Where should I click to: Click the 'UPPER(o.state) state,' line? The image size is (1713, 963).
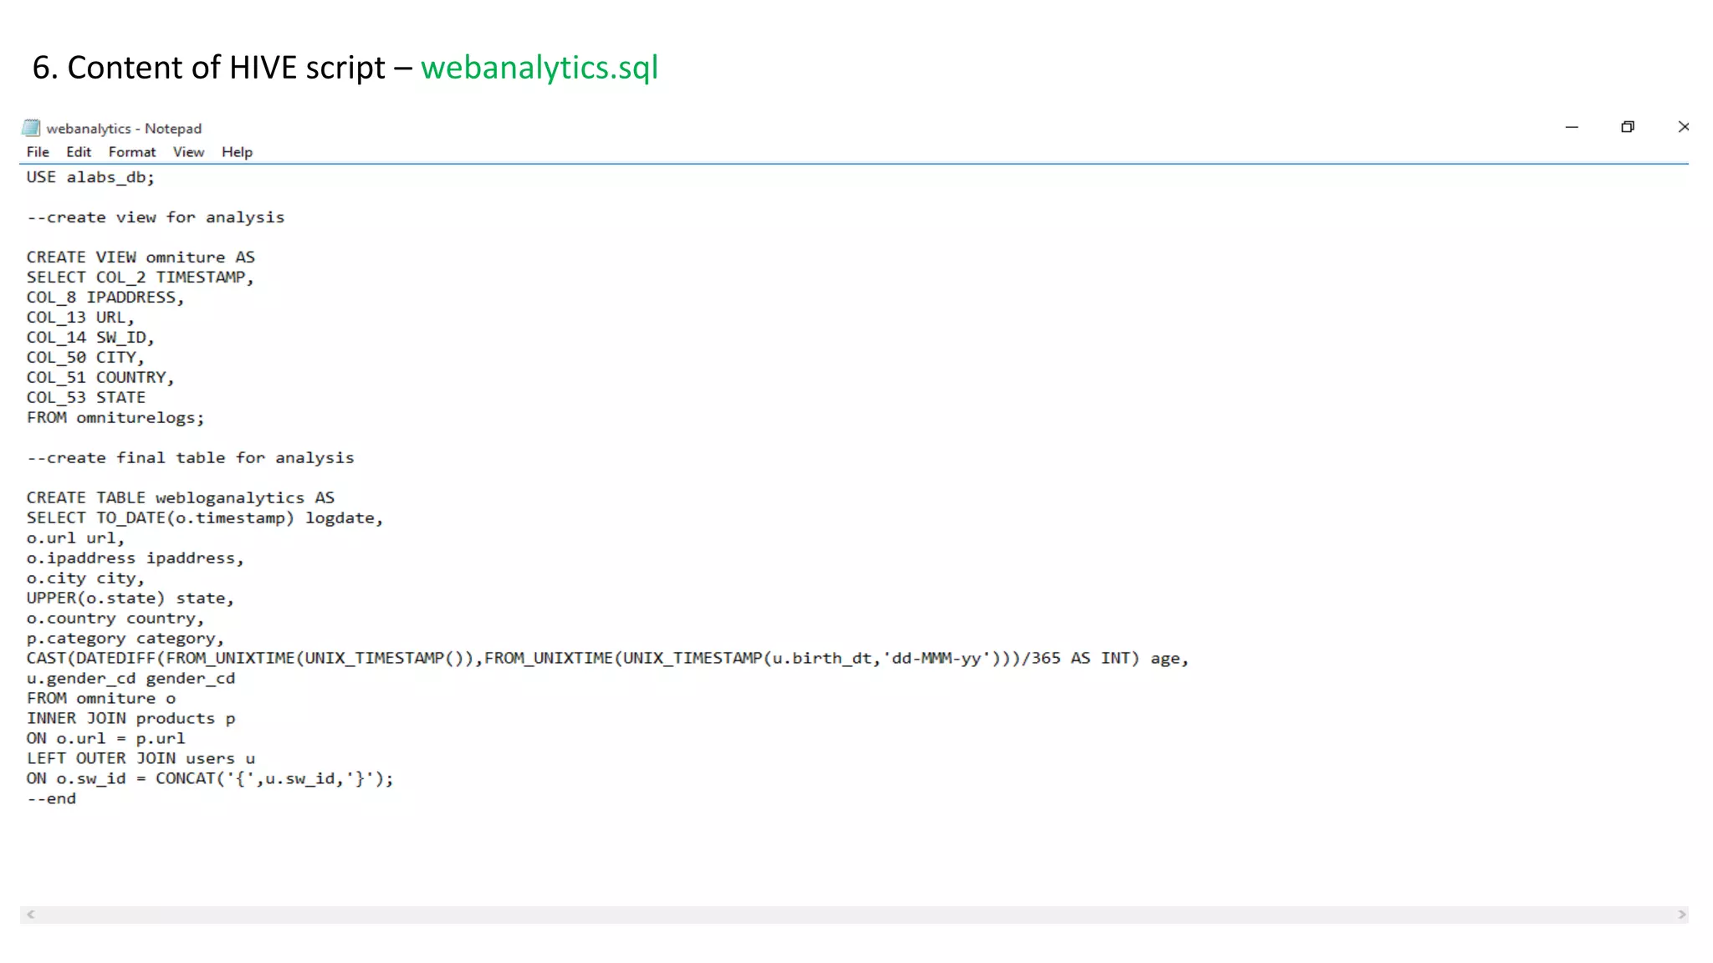coord(130,599)
